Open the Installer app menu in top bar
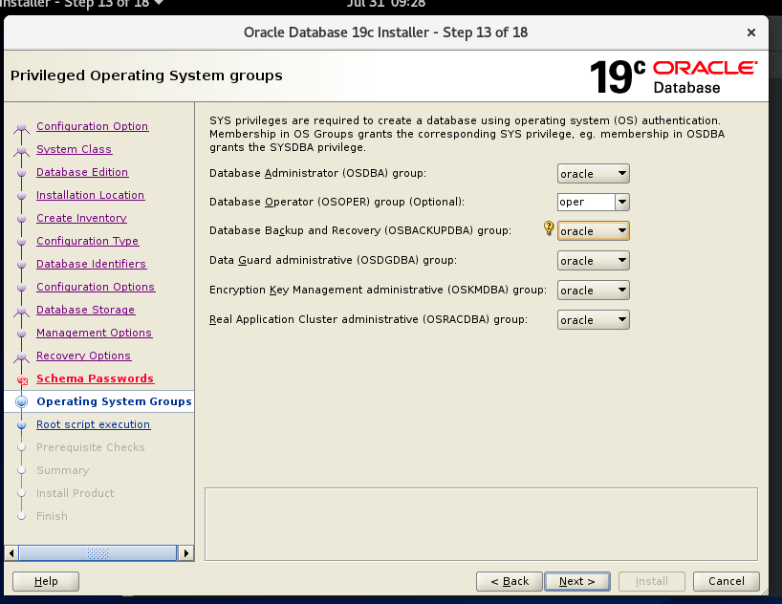 click(82, 4)
